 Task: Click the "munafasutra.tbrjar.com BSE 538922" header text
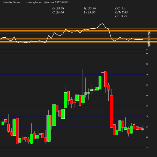click(x=48, y=2)
